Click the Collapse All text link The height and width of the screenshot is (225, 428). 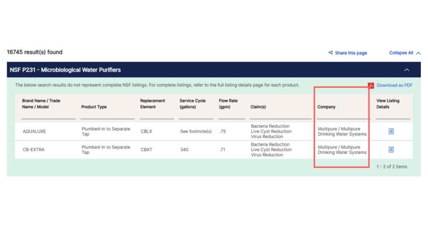click(x=401, y=53)
